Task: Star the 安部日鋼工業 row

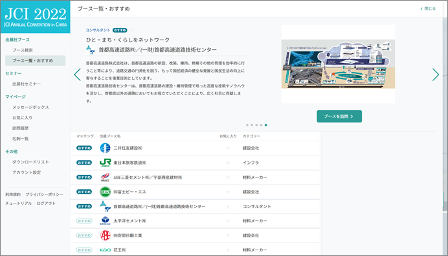Action: [x=228, y=235]
